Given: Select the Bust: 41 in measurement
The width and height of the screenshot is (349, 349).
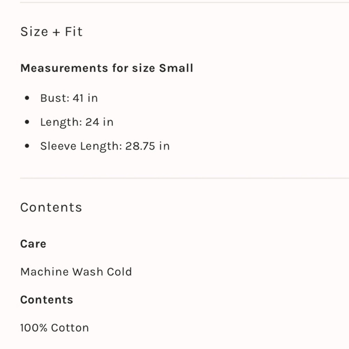Looking at the screenshot, I should tap(69, 98).
